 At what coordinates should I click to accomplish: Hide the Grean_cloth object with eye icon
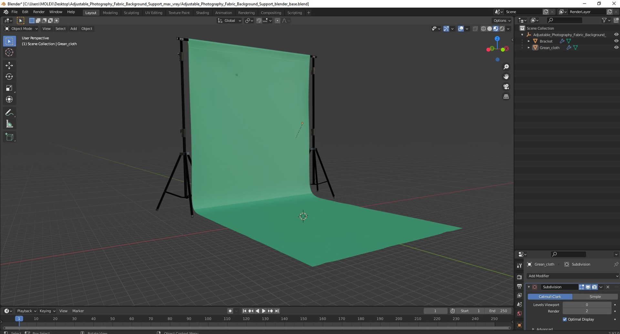(x=616, y=47)
